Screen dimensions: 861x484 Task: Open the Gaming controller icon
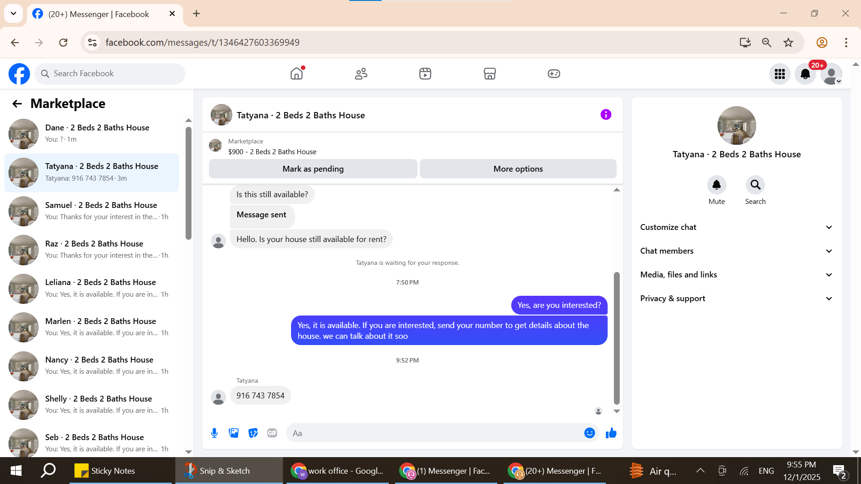(554, 73)
